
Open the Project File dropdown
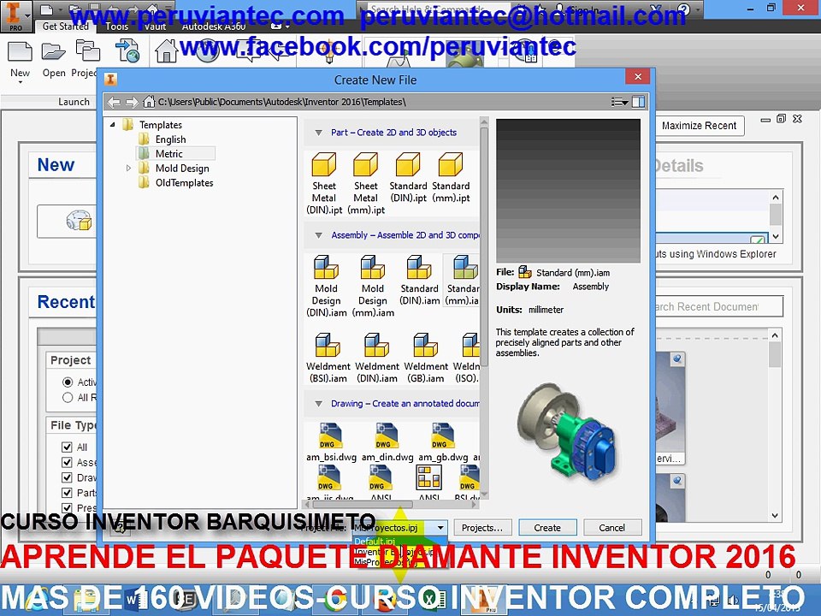click(x=440, y=528)
